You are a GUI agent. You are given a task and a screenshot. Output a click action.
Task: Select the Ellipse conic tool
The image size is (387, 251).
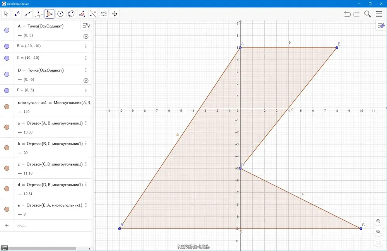(x=71, y=14)
